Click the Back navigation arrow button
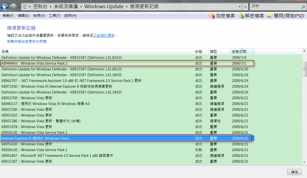 click(4, 7)
